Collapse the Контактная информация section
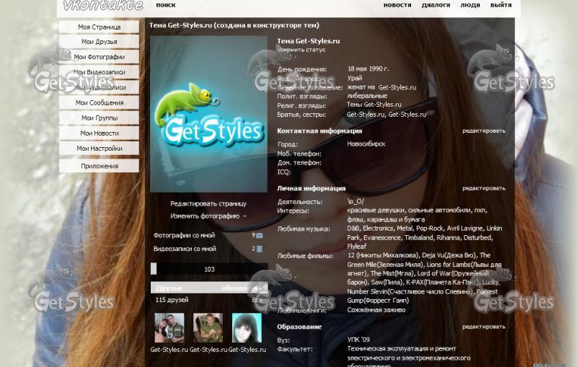 coord(320,131)
